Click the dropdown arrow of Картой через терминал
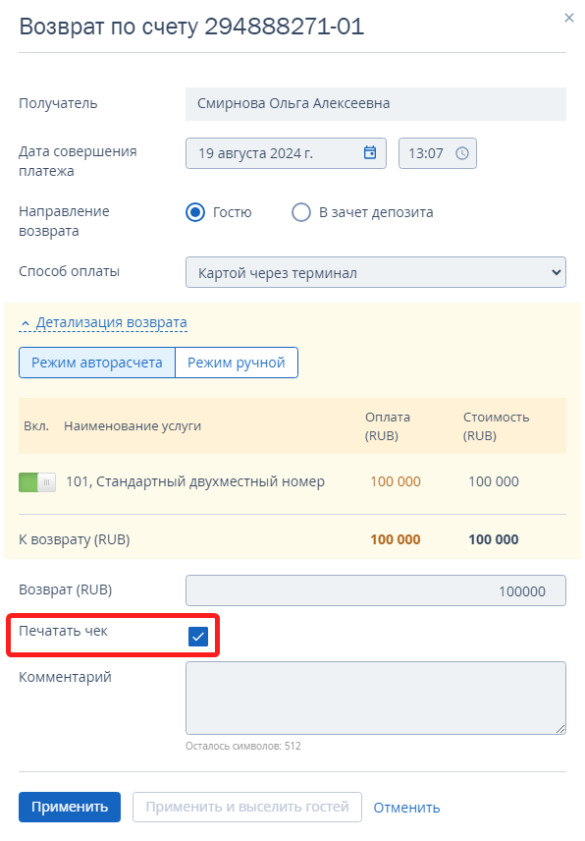This screenshot has height=841, width=585. tap(557, 272)
